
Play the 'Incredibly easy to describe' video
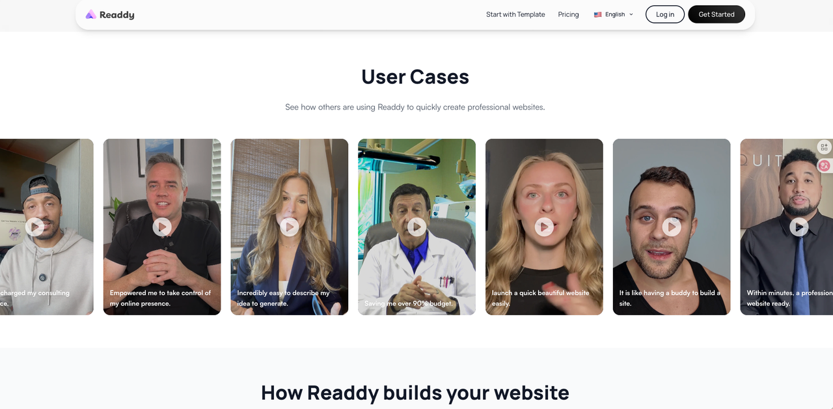coord(290,227)
